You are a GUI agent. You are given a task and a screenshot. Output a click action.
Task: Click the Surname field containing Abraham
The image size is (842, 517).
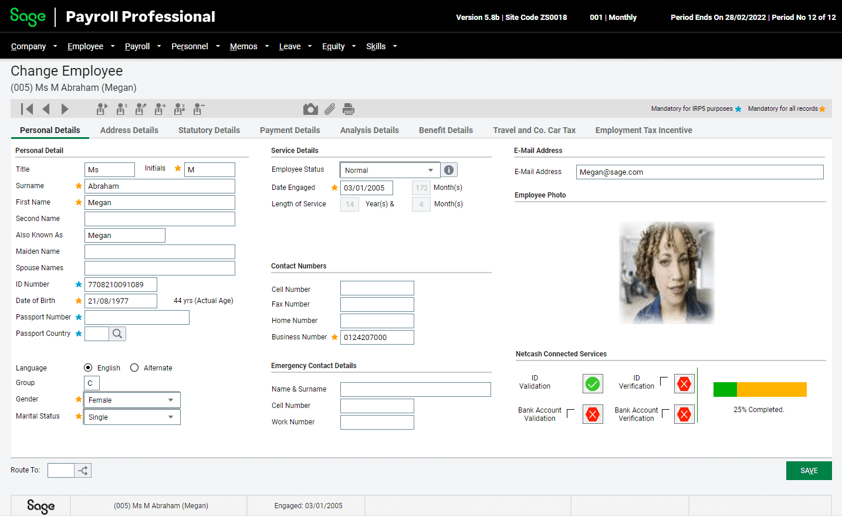point(160,186)
